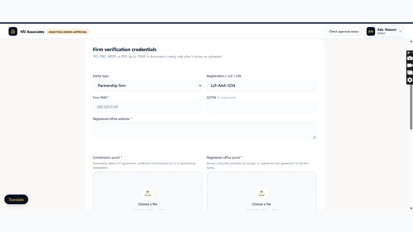Click the 'Partnership deed, LLP agreement' description text
413x232 pixels.
pyautogui.click(x=144, y=166)
